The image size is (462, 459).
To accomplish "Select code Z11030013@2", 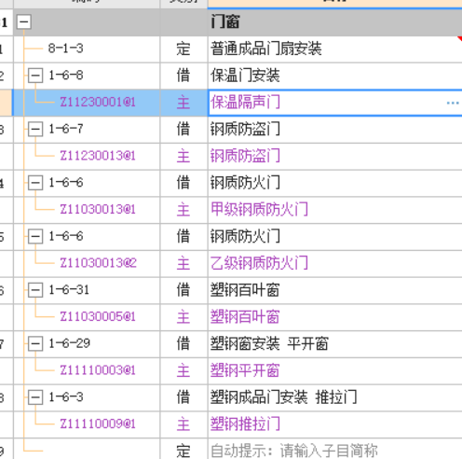I will point(98,263).
